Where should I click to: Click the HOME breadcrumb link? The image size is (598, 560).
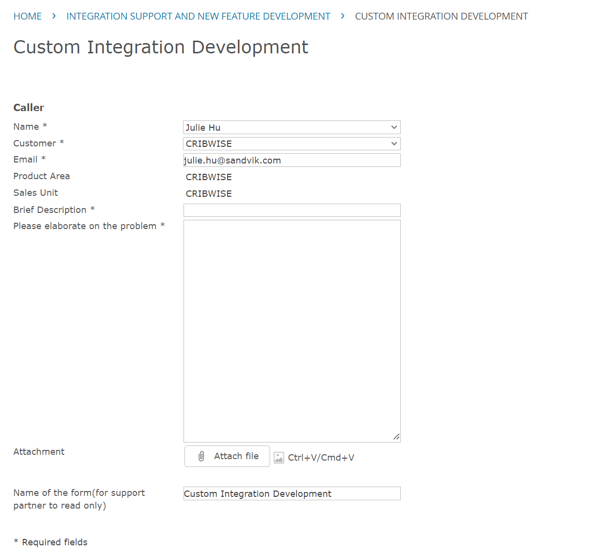tap(27, 16)
